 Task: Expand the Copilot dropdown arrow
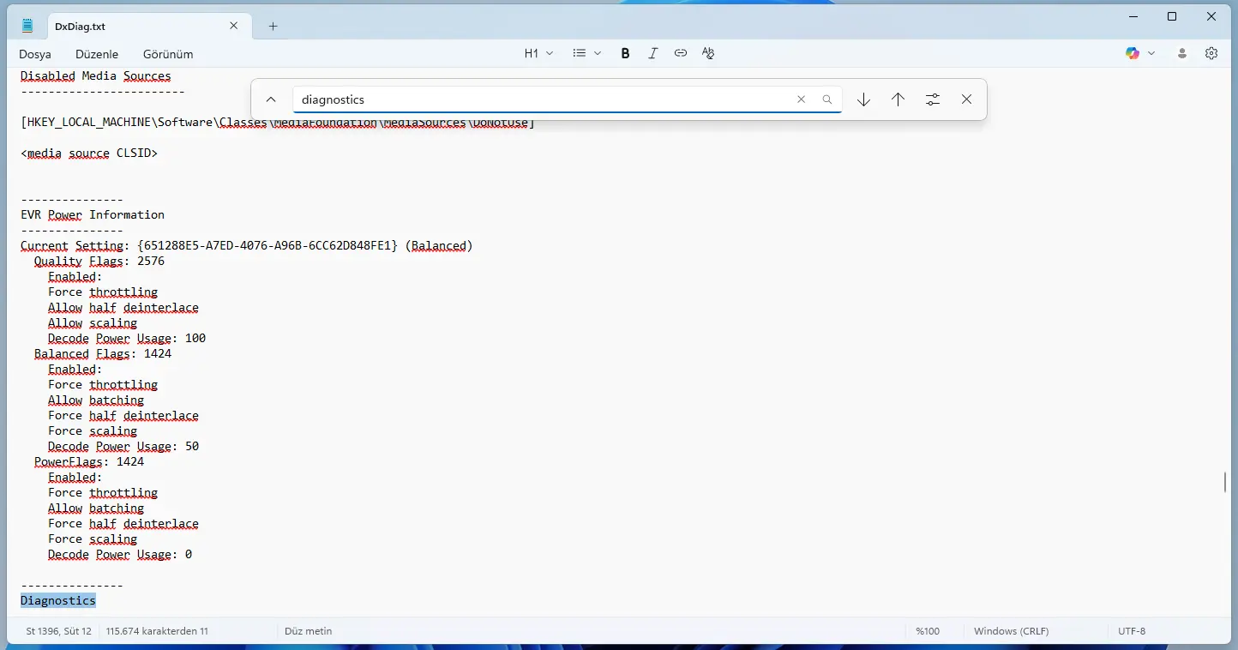point(1151,53)
